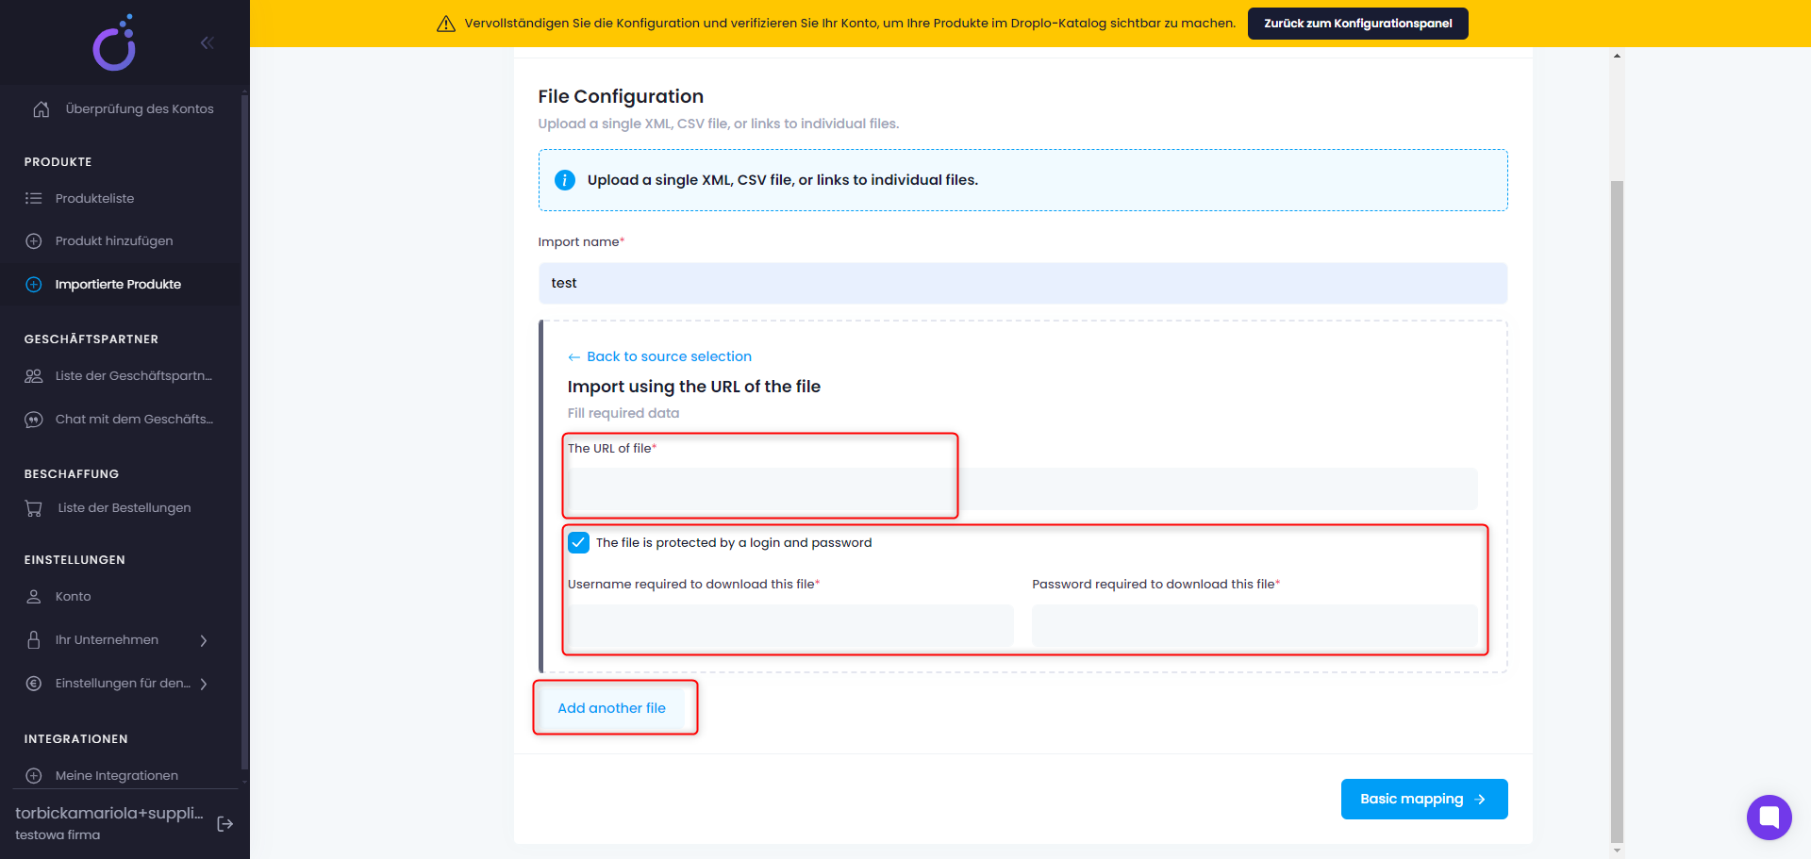Click the Import name field containing test
The image size is (1811, 859).
[x=1022, y=283]
